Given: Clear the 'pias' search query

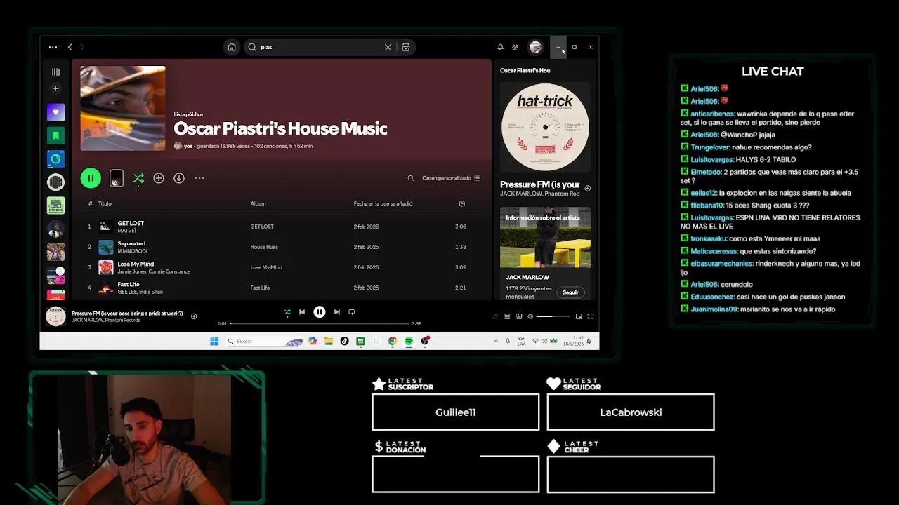Looking at the screenshot, I should point(388,47).
